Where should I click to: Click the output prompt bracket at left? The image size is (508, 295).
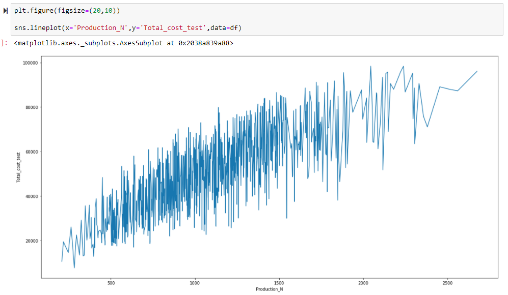[4, 44]
